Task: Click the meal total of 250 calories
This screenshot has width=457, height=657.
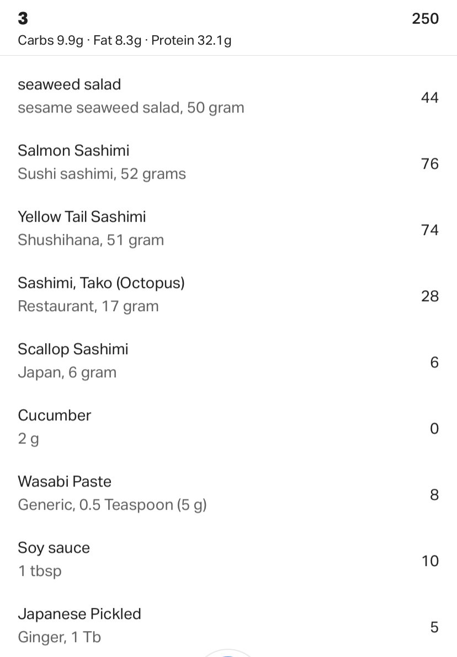Action: coord(425,18)
